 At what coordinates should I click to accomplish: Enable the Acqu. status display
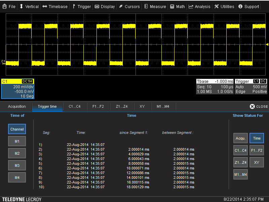pos(240,138)
